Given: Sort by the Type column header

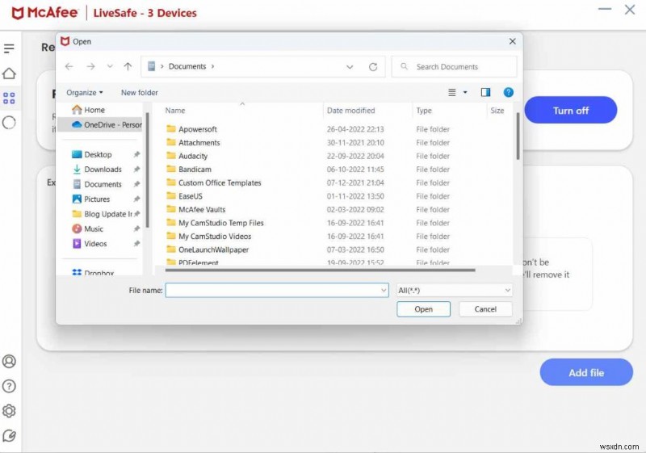Looking at the screenshot, I should pyautogui.click(x=424, y=111).
